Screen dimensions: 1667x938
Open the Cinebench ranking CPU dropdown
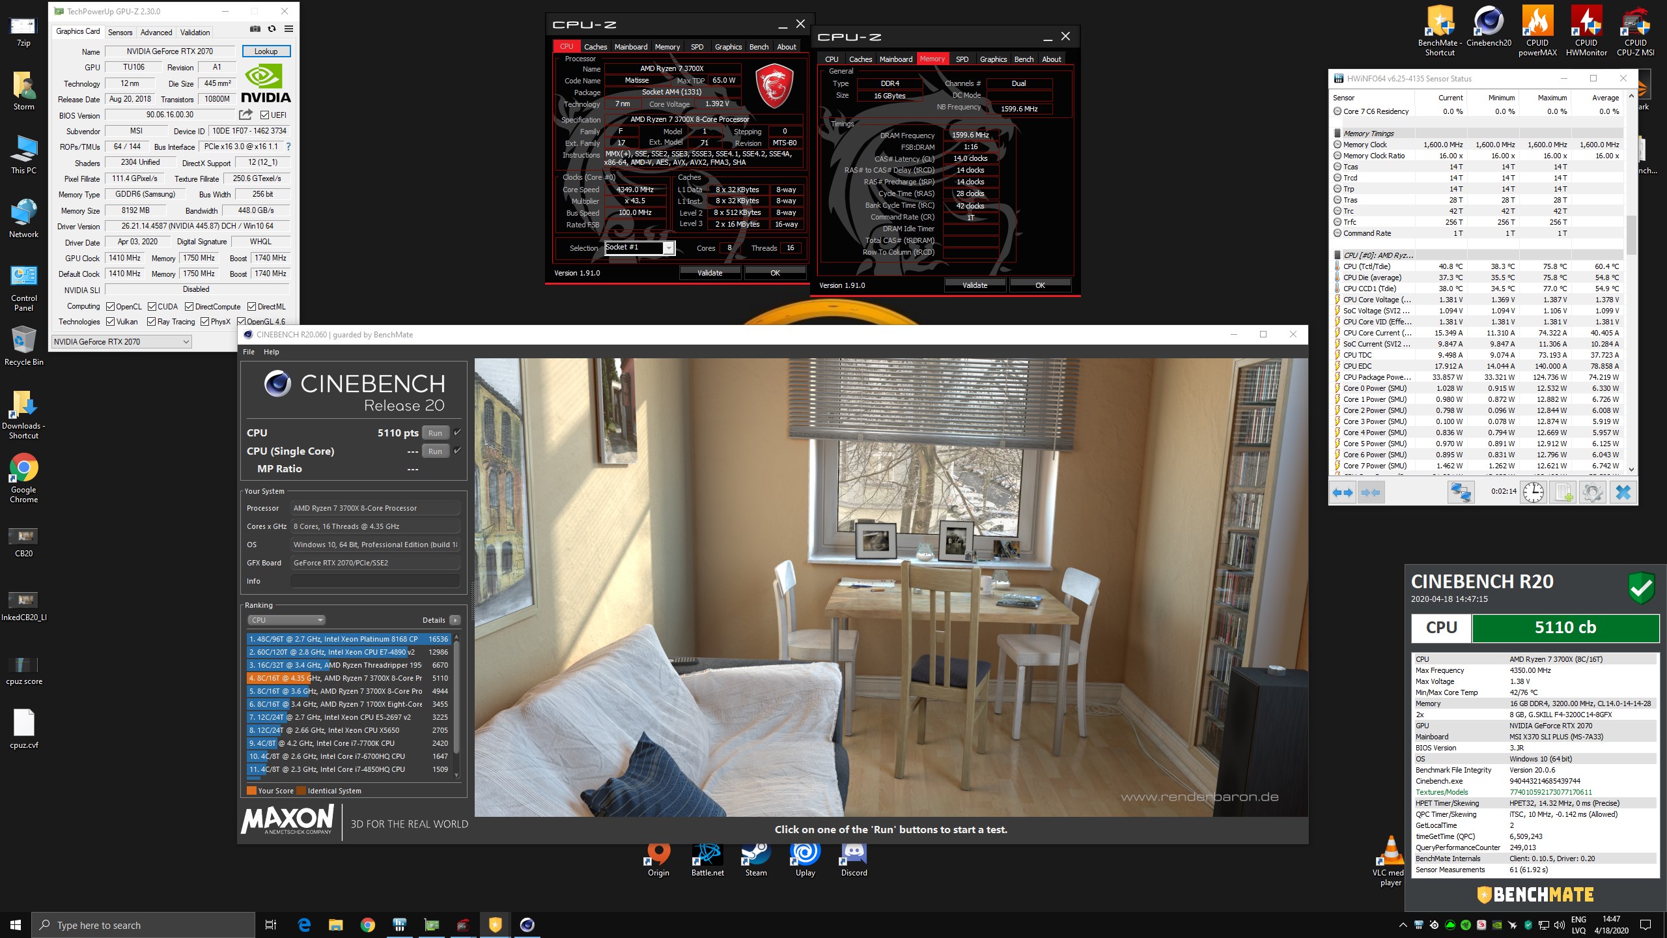pyautogui.click(x=286, y=620)
